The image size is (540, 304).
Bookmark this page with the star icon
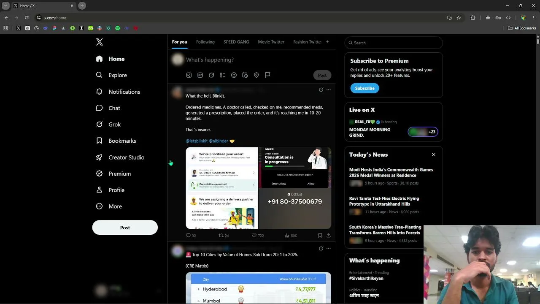[459, 18]
